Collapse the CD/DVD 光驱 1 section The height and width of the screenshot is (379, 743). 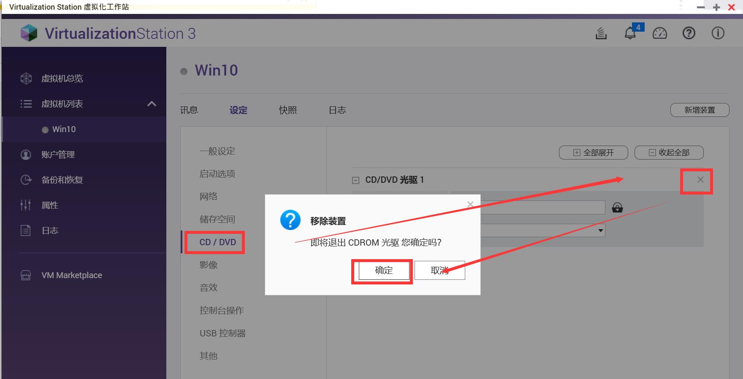pos(356,180)
